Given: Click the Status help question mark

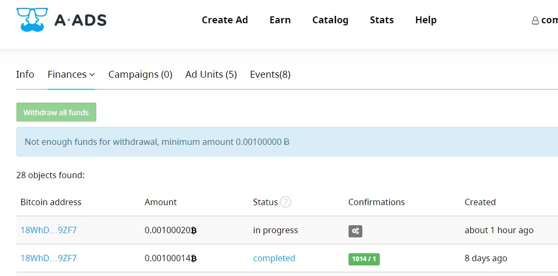Looking at the screenshot, I should click(286, 202).
